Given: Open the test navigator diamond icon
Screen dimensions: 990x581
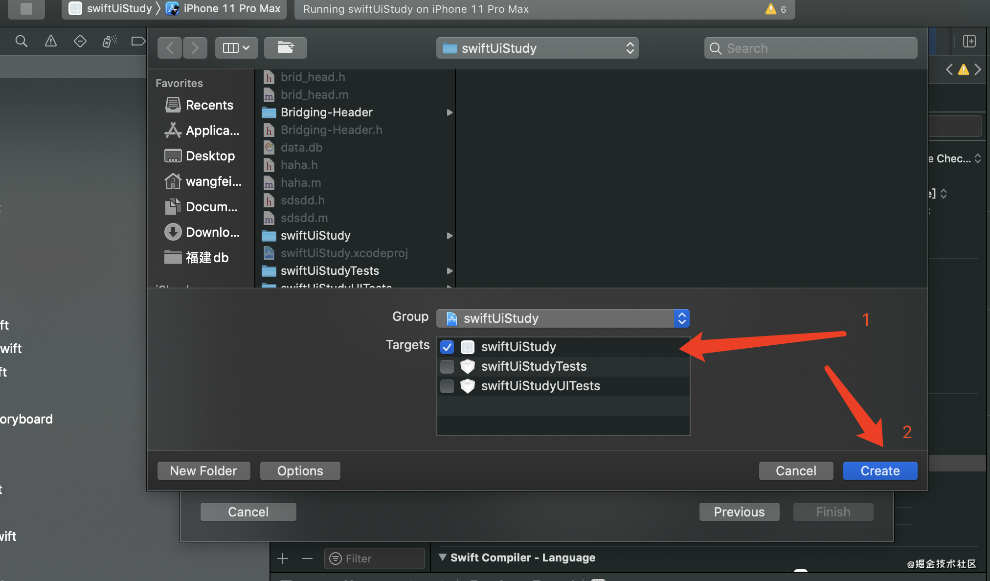Looking at the screenshot, I should [x=80, y=41].
